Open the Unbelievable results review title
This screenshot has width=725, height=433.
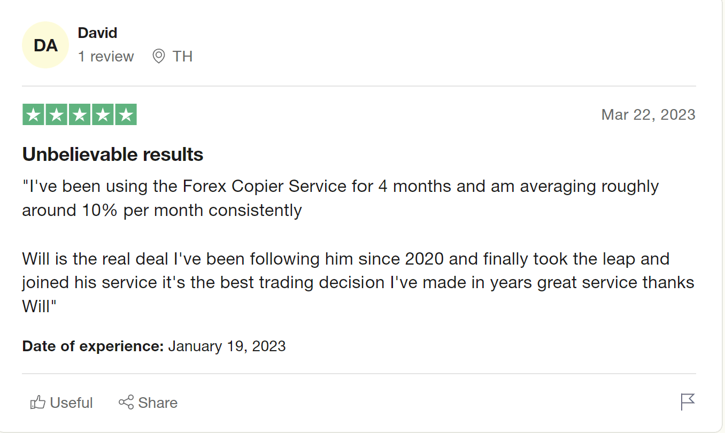tap(113, 154)
